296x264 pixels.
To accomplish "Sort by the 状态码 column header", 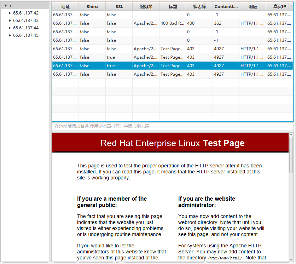I will (x=199, y=7).
